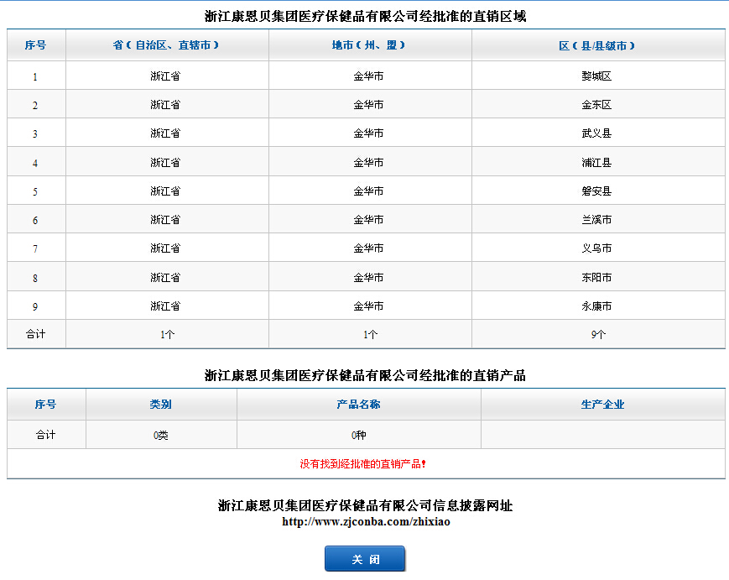
Task: Click the 类别 column header
Action: 161,405
